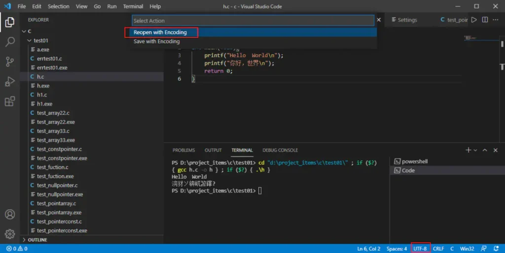Switch to the PROBLEMS tab
Viewport: 505px width, 253px height.
[x=183, y=150]
